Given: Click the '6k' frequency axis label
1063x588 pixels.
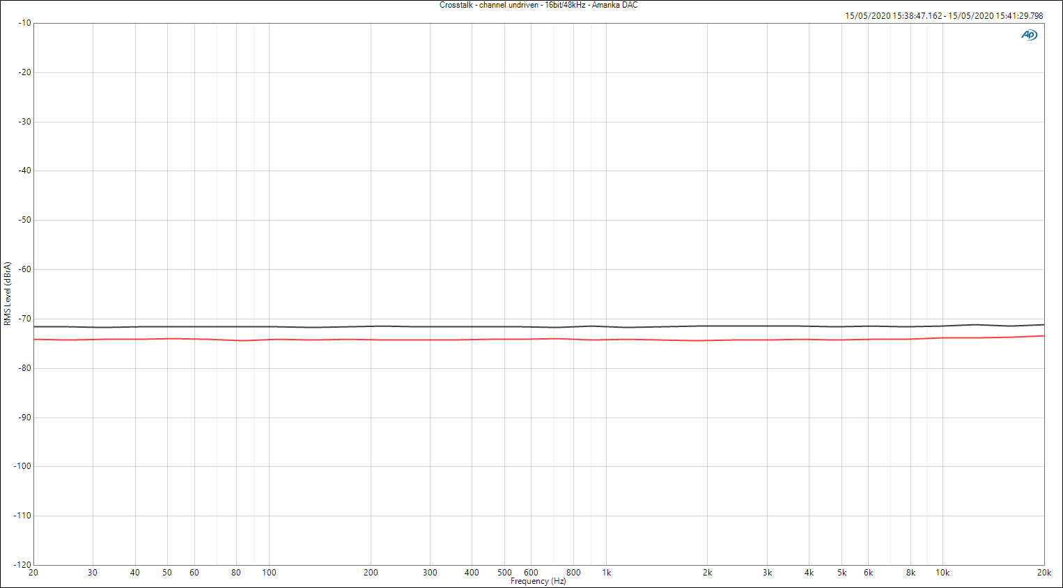Looking at the screenshot, I should (868, 573).
